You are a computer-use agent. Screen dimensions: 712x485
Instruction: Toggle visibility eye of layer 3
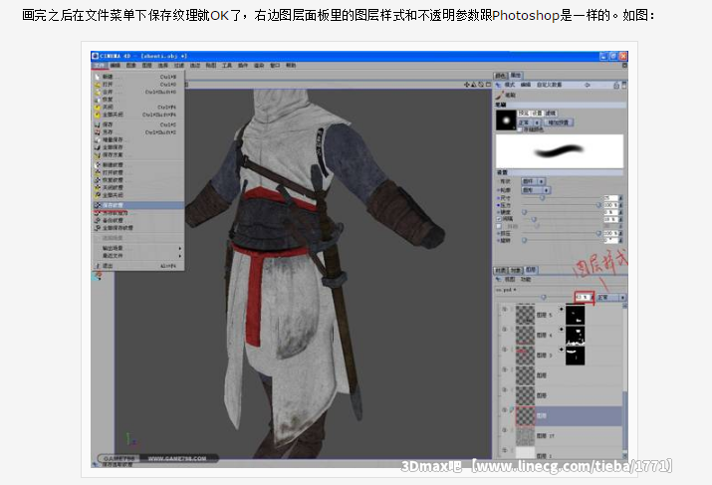click(x=504, y=350)
